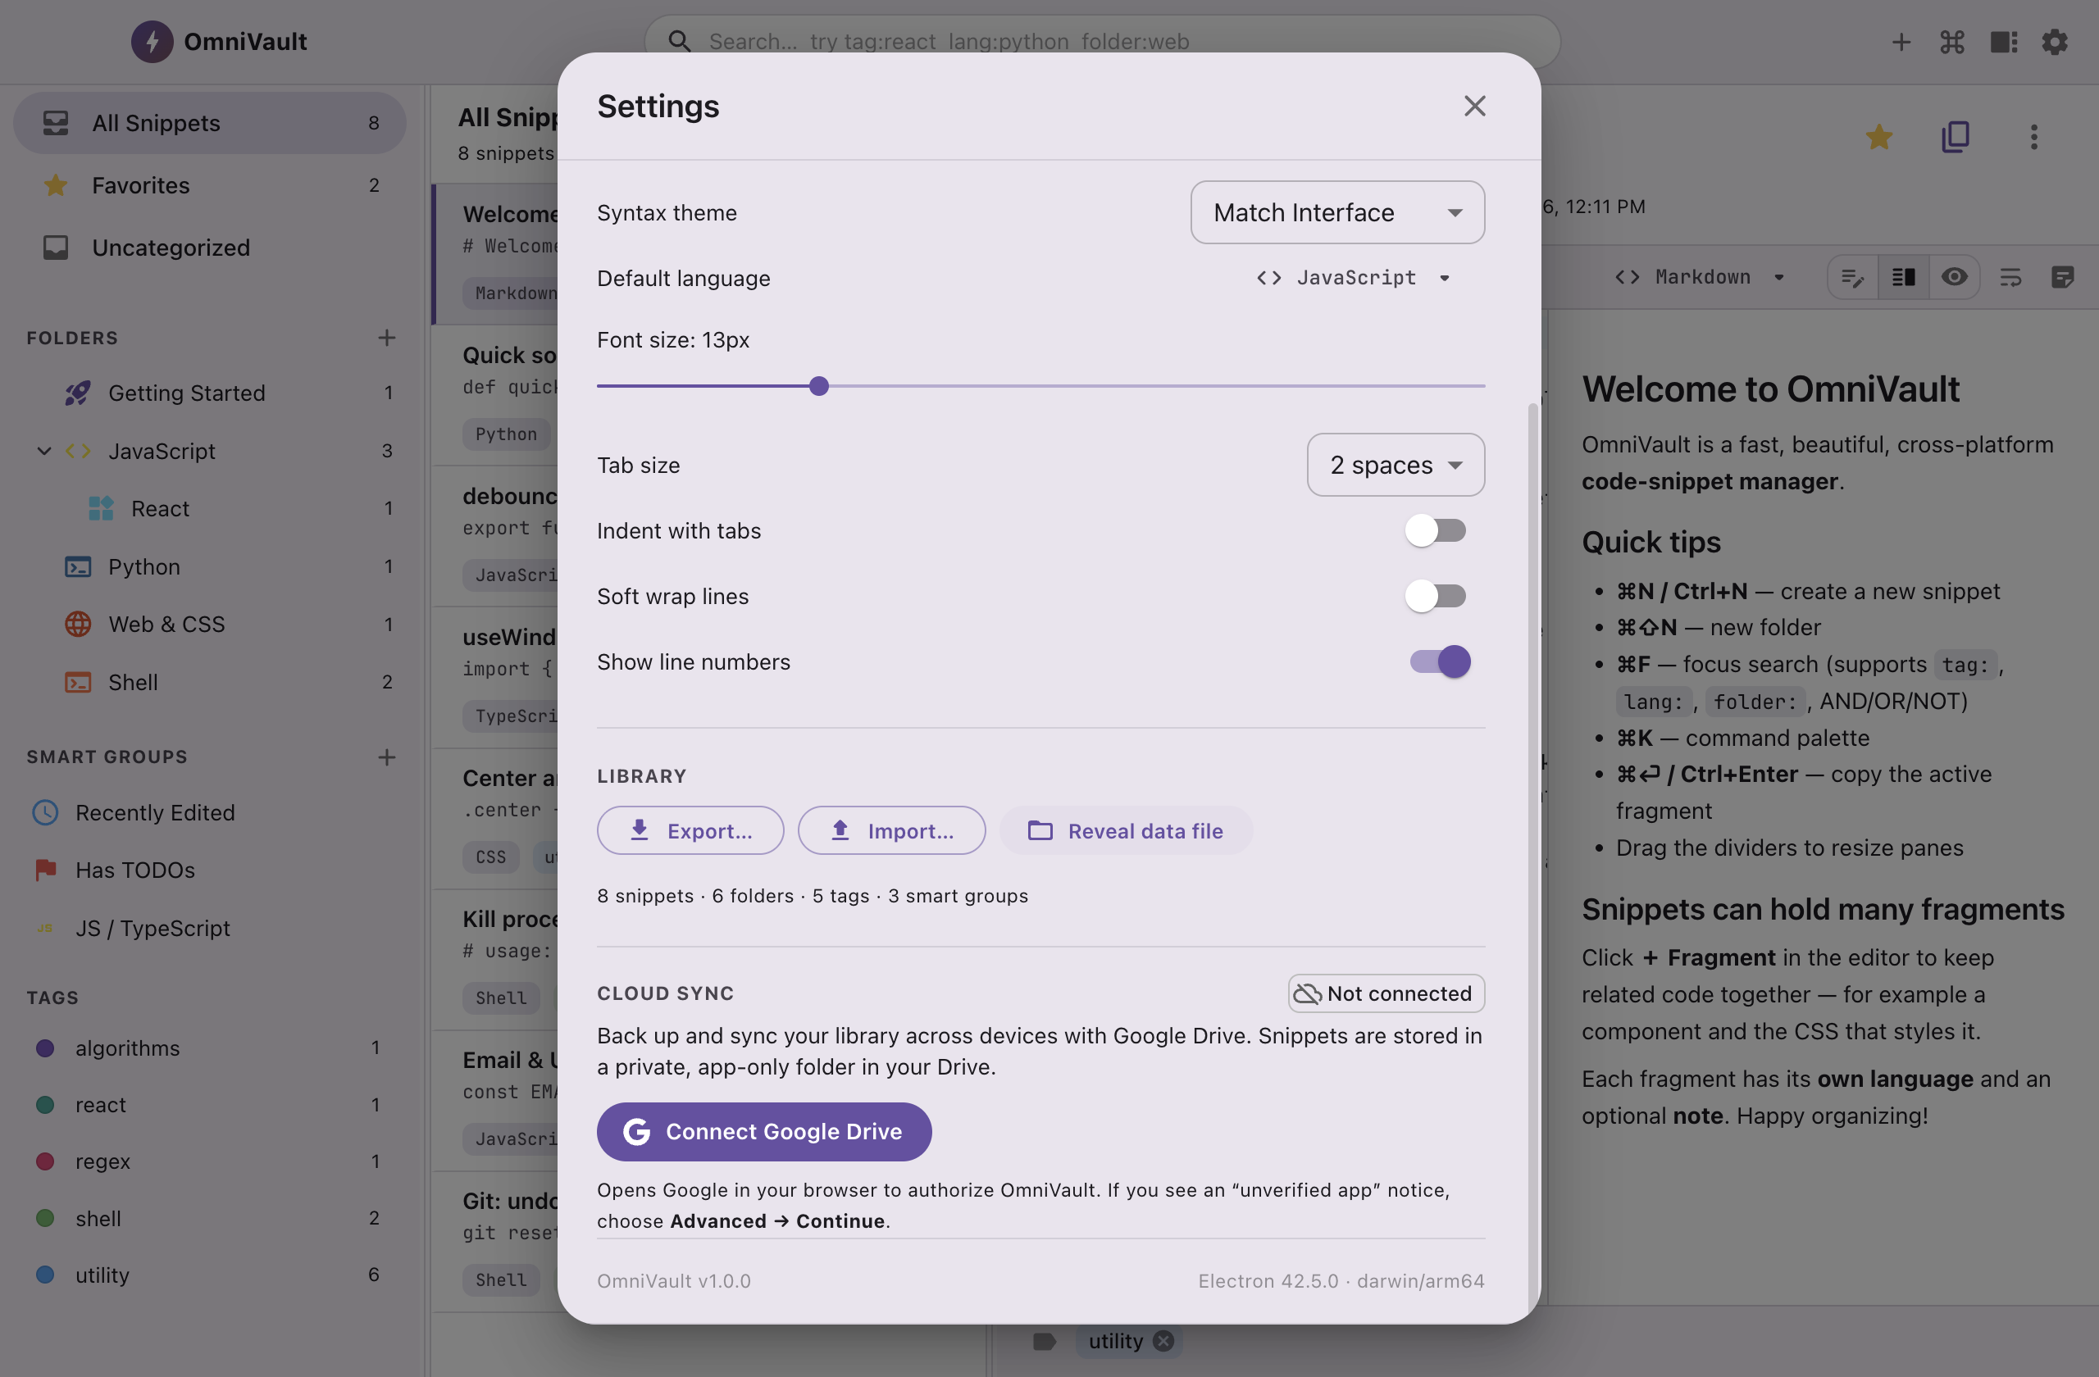Open the Web & CSS folder
Viewport: 2099px width, 1377px height.
point(210,624)
